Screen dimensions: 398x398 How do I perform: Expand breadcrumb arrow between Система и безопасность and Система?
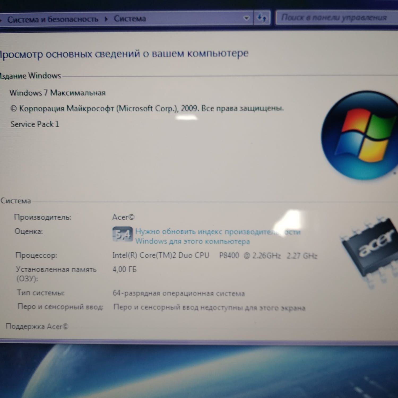click(x=106, y=19)
